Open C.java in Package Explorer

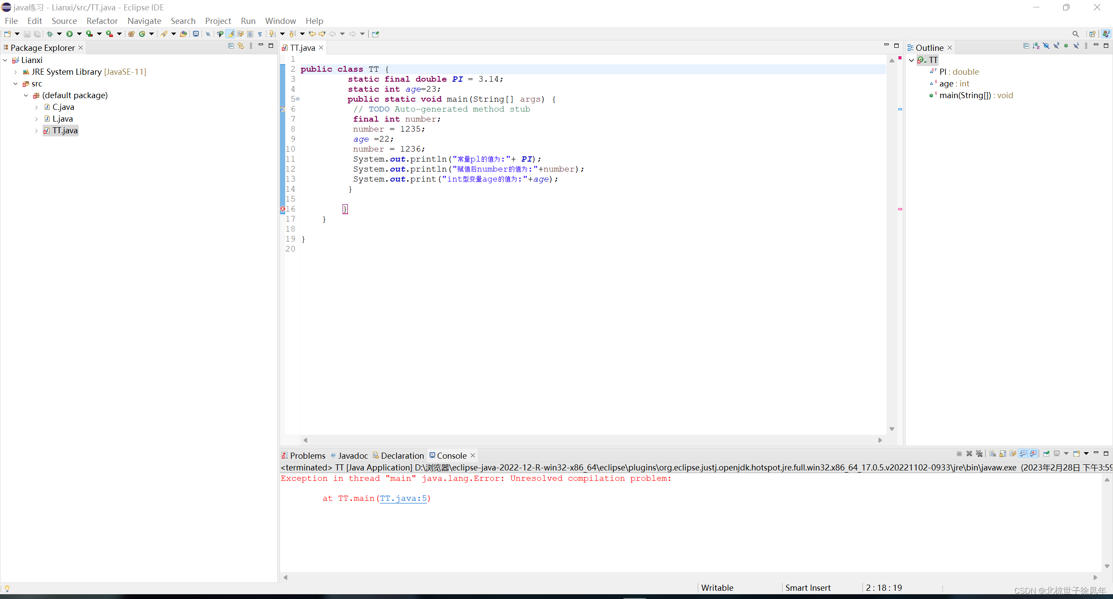pyautogui.click(x=63, y=107)
